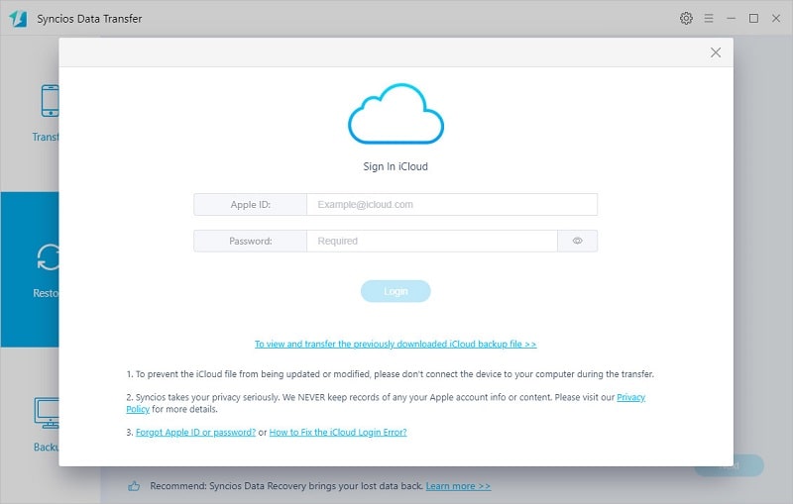The image size is (793, 504).
Task: Open the Learn more link at bottom
Action: [x=458, y=486]
